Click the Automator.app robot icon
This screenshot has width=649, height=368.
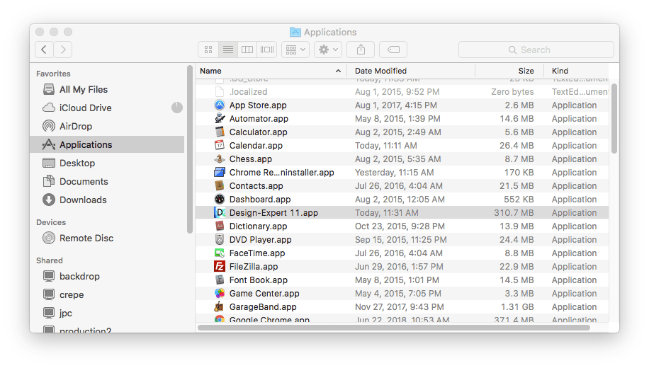[220, 119]
